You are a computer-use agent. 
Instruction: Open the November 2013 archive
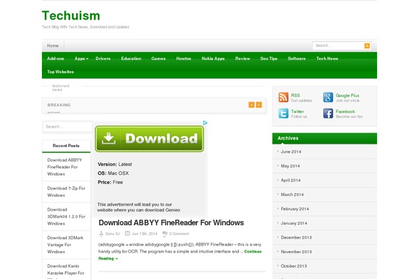click(x=296, y=252)
